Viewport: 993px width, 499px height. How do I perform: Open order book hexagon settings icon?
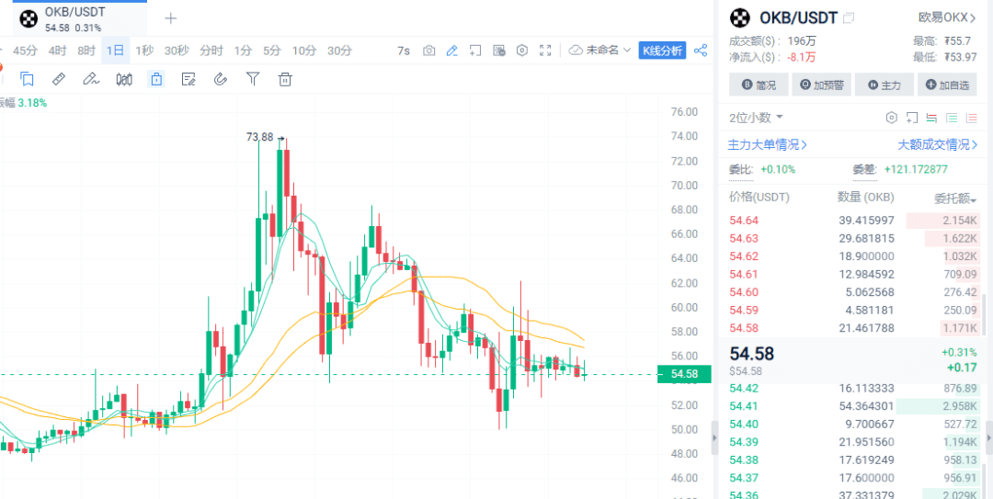click(892, 117)
